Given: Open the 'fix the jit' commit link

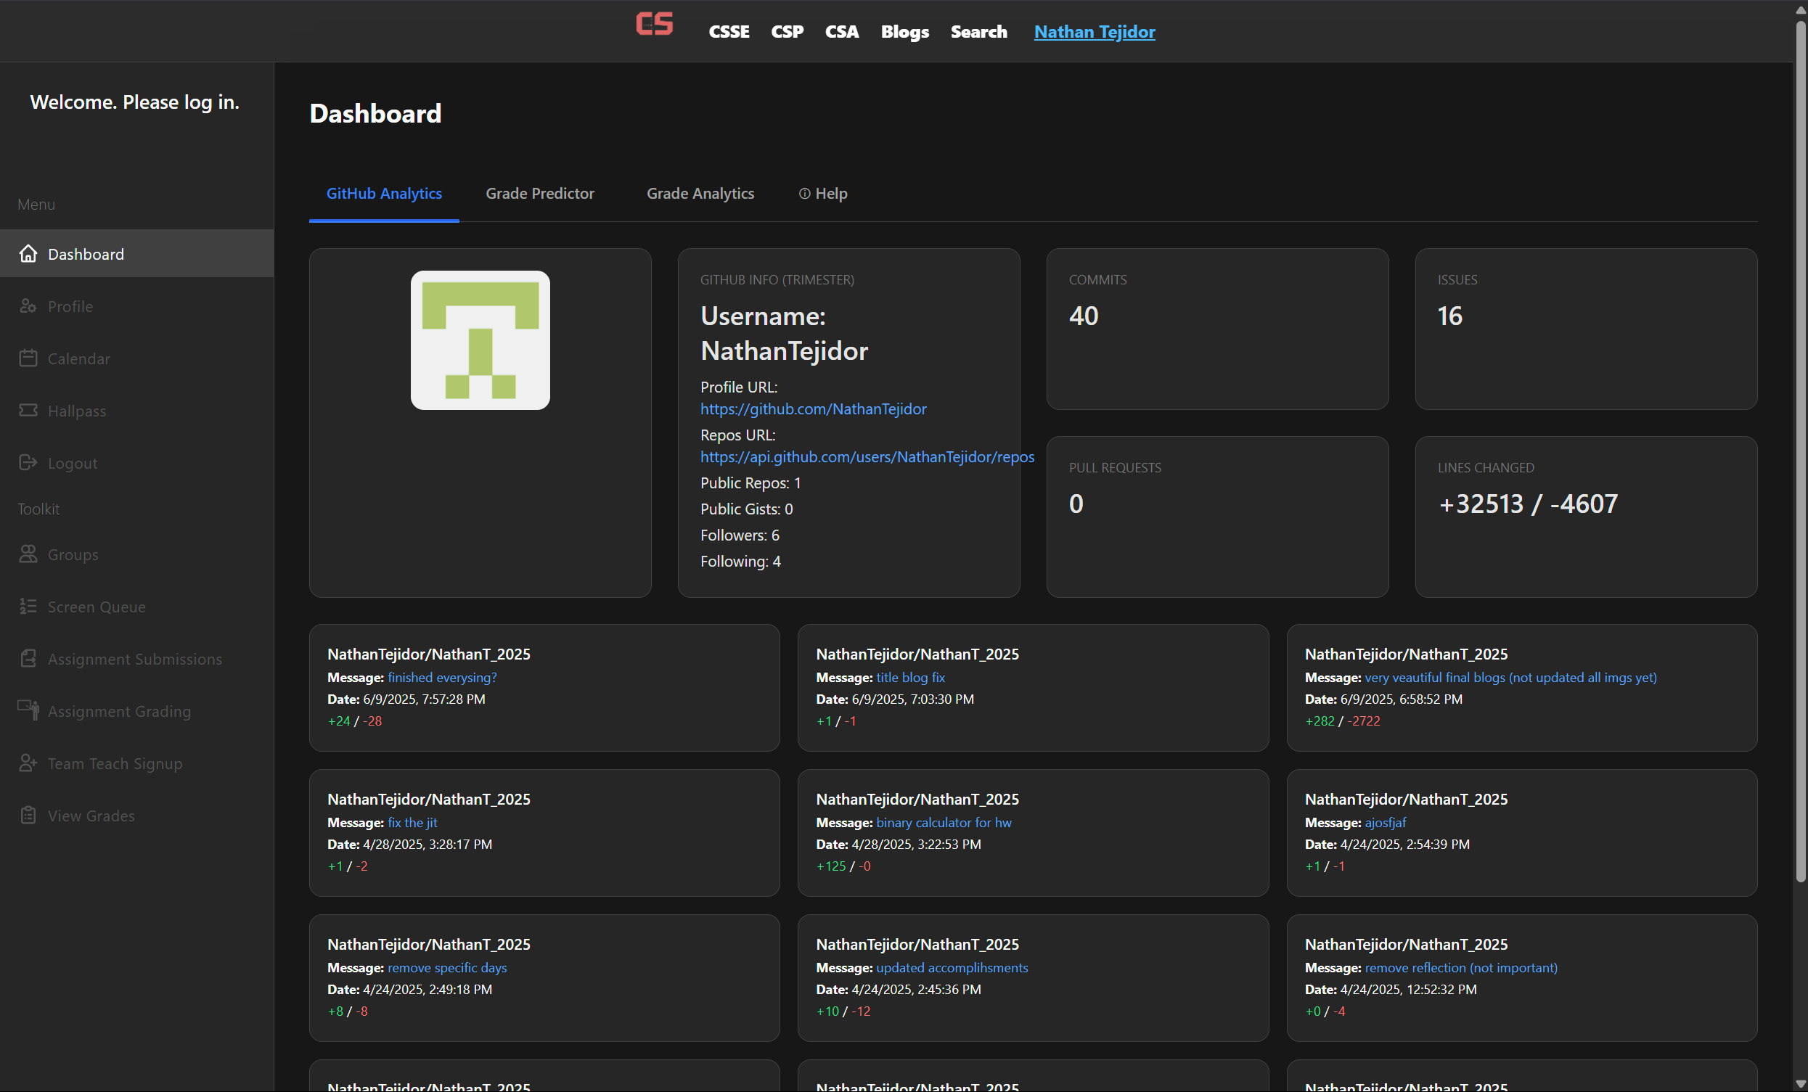Looking at the screenshot, I should click(412, 823).
